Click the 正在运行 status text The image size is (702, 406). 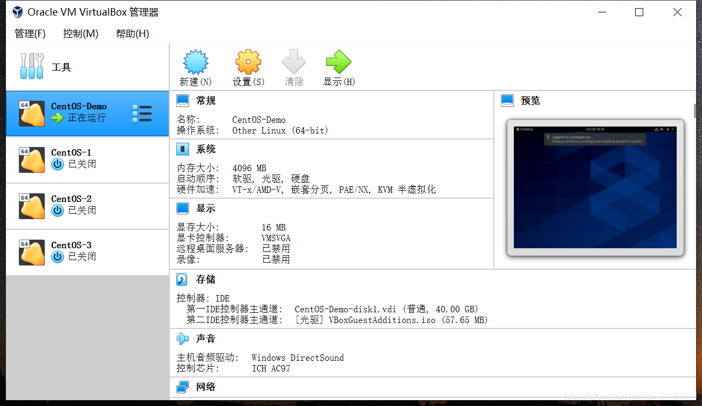(87, 118)
